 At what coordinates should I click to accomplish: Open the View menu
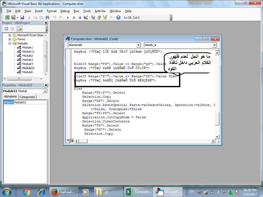point(28,11)
